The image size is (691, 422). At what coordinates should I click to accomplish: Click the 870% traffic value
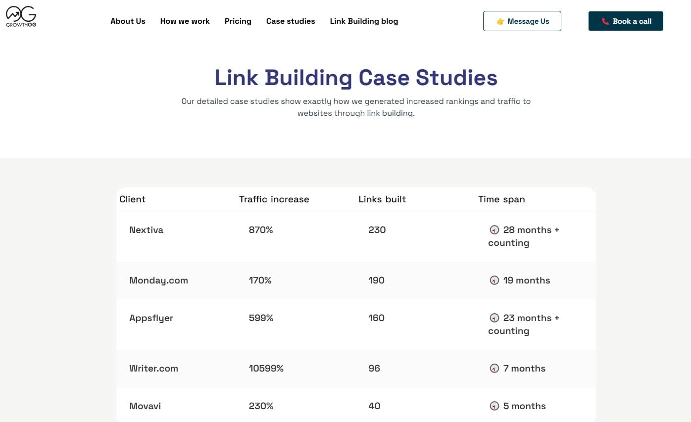pyautogui.click(x=261, y=230)
